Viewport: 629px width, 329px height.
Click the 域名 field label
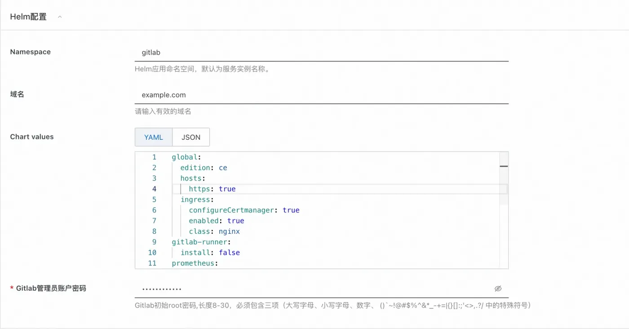coord(17,94)
